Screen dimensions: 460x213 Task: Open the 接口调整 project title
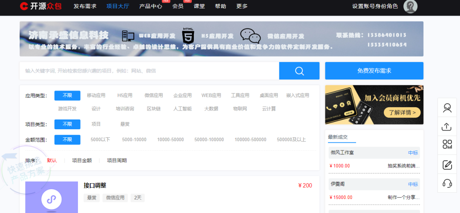pyautogui.click(x=95, y=185)
